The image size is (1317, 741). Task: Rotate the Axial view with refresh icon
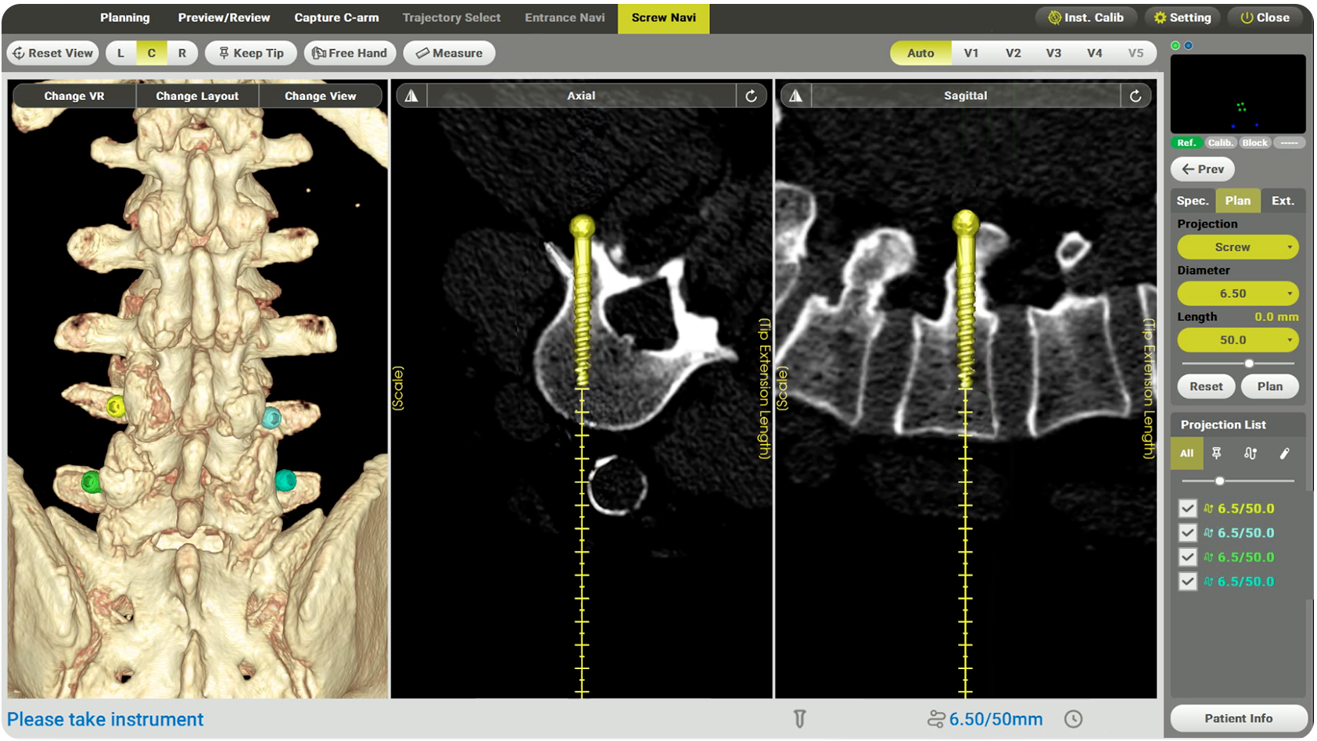tap(751, 96)
